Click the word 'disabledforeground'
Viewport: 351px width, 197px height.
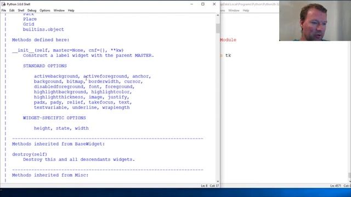click(x=59, y=86)
